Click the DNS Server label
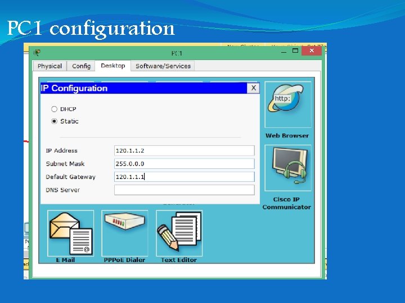The height and width of the screenshot is (303, 405). pyautogui.click(x=63, y=190)
